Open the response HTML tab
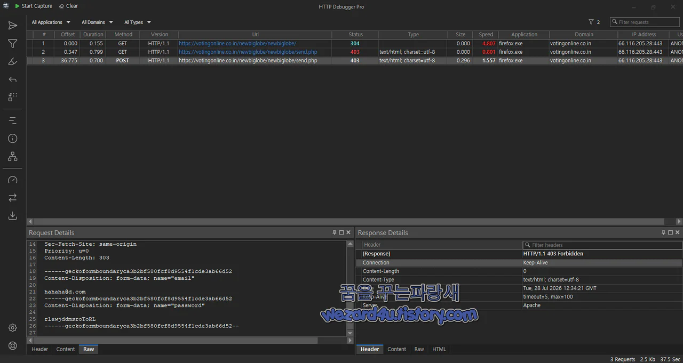 (439, 349)
